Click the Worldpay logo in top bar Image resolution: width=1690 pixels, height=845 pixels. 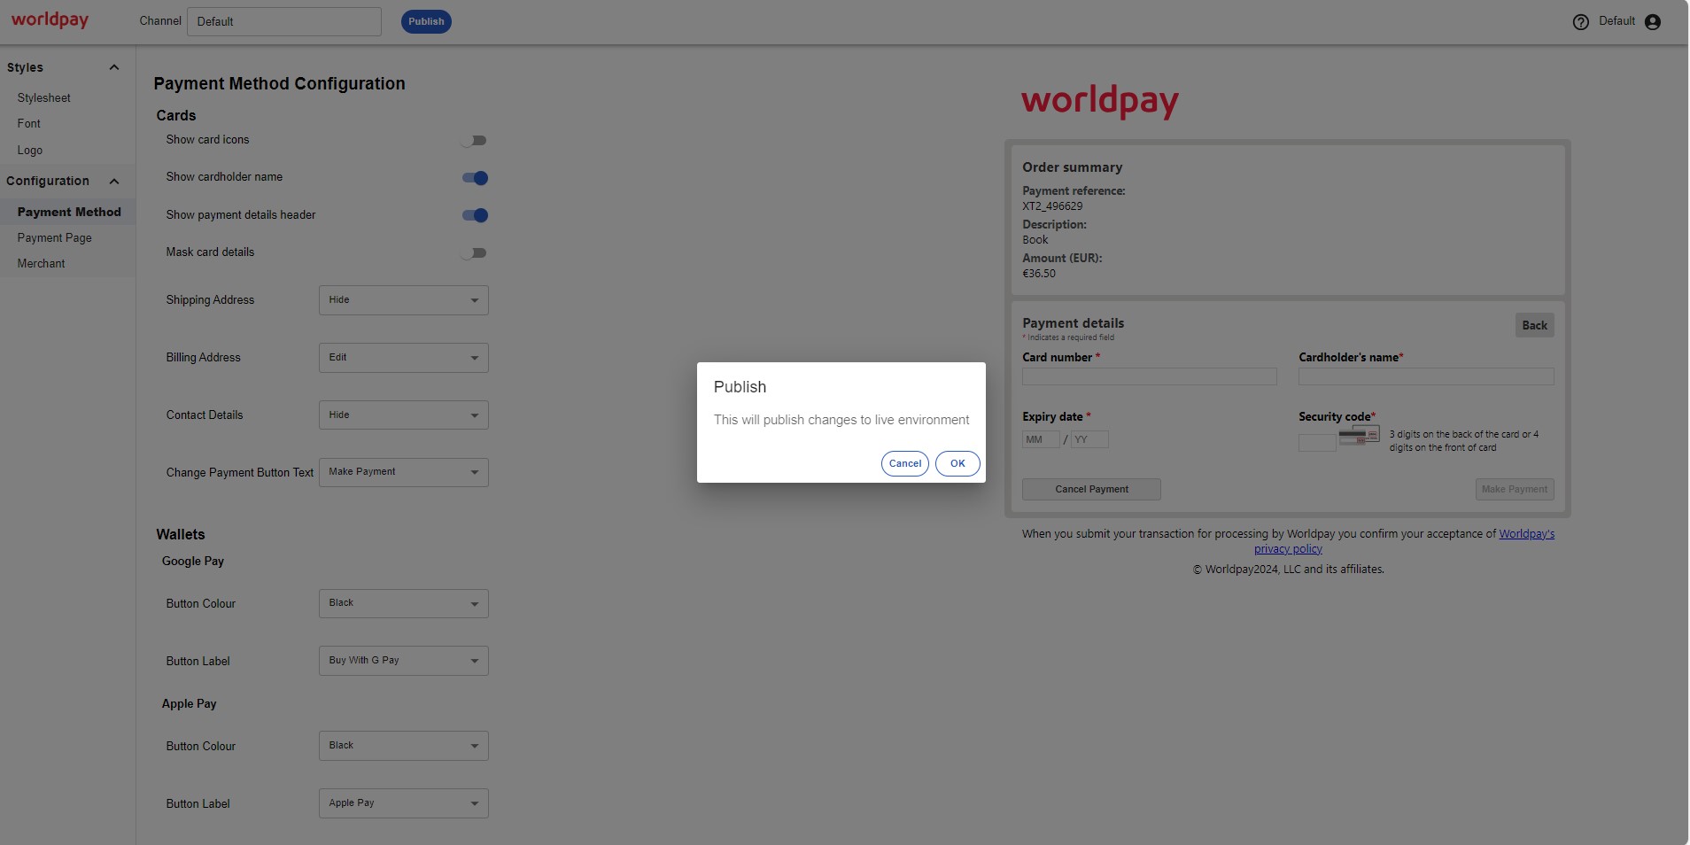pos(50,19)
